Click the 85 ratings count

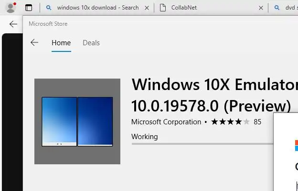tap(257, 122)
